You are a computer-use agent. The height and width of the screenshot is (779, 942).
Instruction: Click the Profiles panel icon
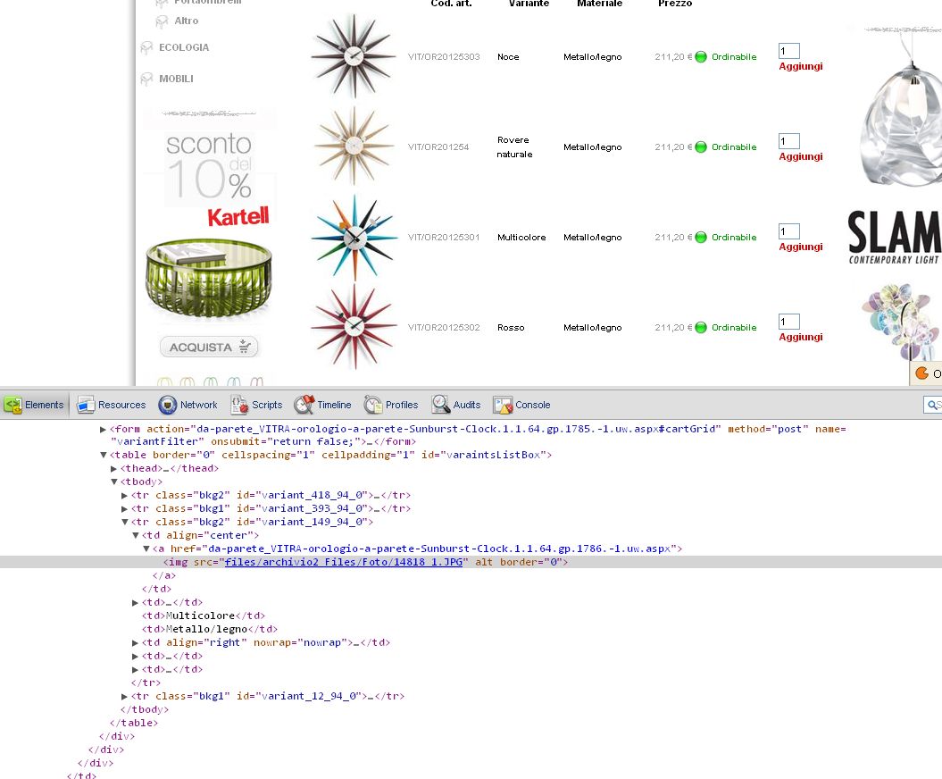pyautogui.click(x=373, y=405)
